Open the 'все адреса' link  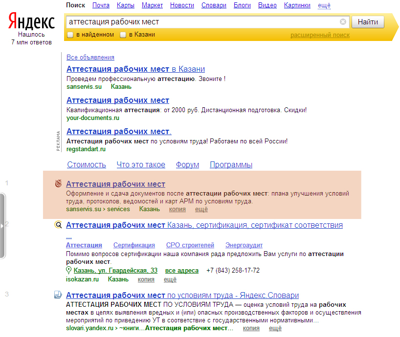(181, 271)
